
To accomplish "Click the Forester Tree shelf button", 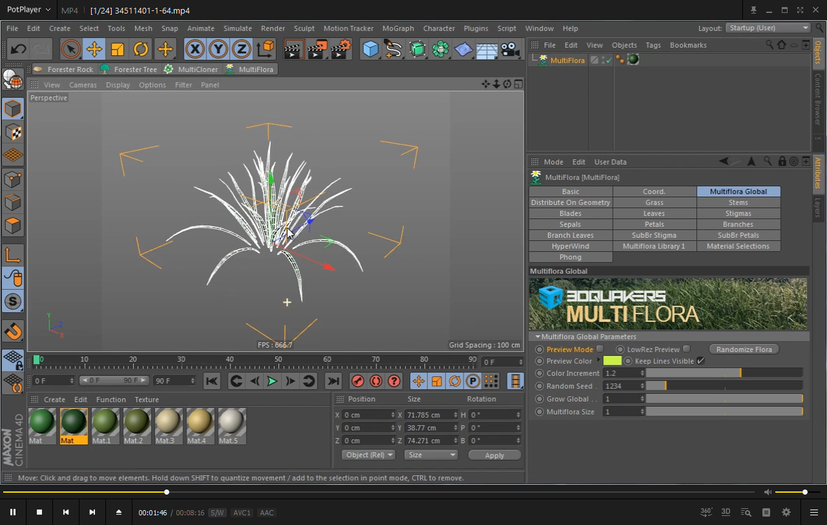I will point(129,69).
